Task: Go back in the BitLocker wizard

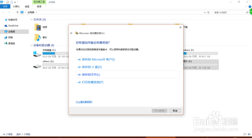Action: coord(72,33)
